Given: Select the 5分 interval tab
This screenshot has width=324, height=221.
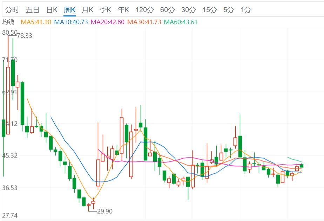Looking at the screenshot, I should [x=229, y=10].
